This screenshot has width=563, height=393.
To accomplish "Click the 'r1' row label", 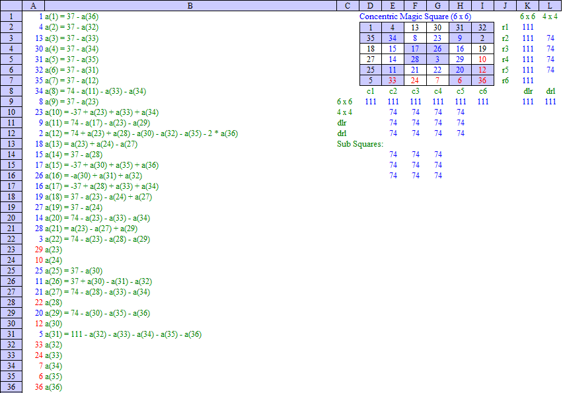I will pyautogui.click(x=506, y=27).
